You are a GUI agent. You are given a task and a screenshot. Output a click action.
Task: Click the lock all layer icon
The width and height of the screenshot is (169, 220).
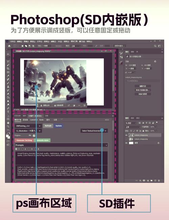point(143,131)
